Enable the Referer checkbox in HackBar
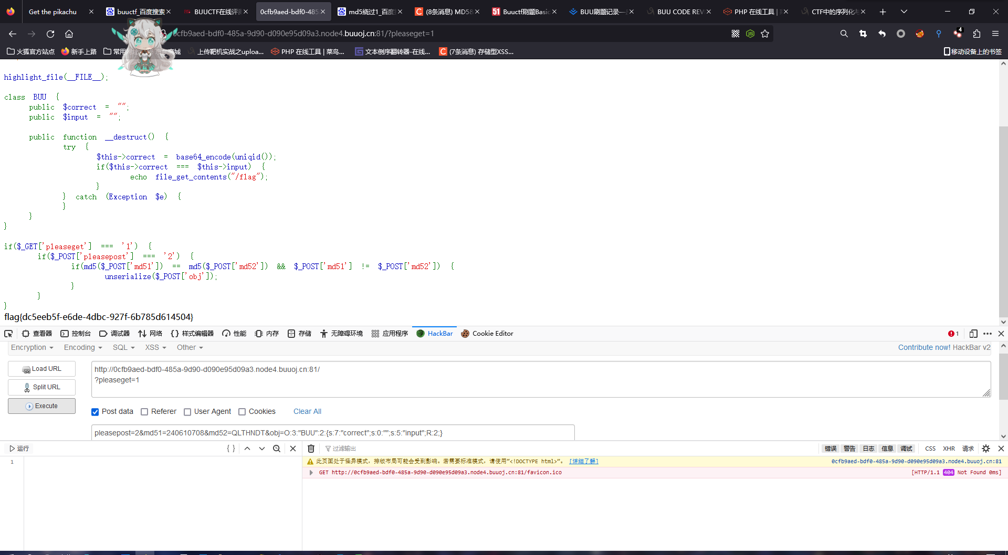Viewport: 1008px width, 555px height. [144, 411]
